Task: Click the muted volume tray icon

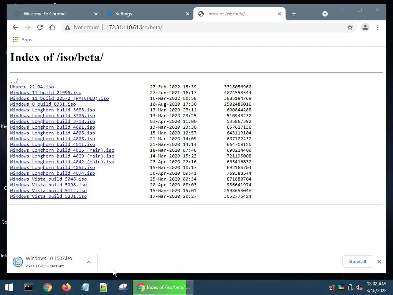Action: point(359,287)
